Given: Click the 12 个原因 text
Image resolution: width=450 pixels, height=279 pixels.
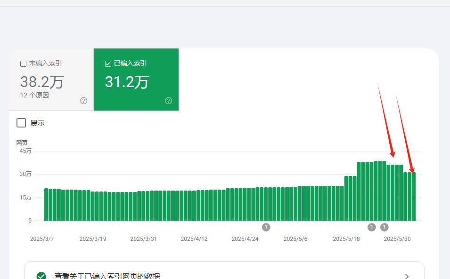Looking at the screenshot, I should tap(34, 95).
